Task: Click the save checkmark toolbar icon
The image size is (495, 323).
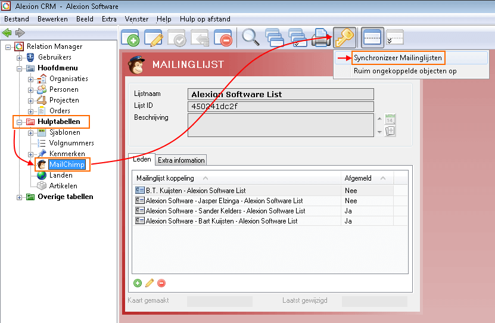Action: pyautogui.click(x=176, y=38)
